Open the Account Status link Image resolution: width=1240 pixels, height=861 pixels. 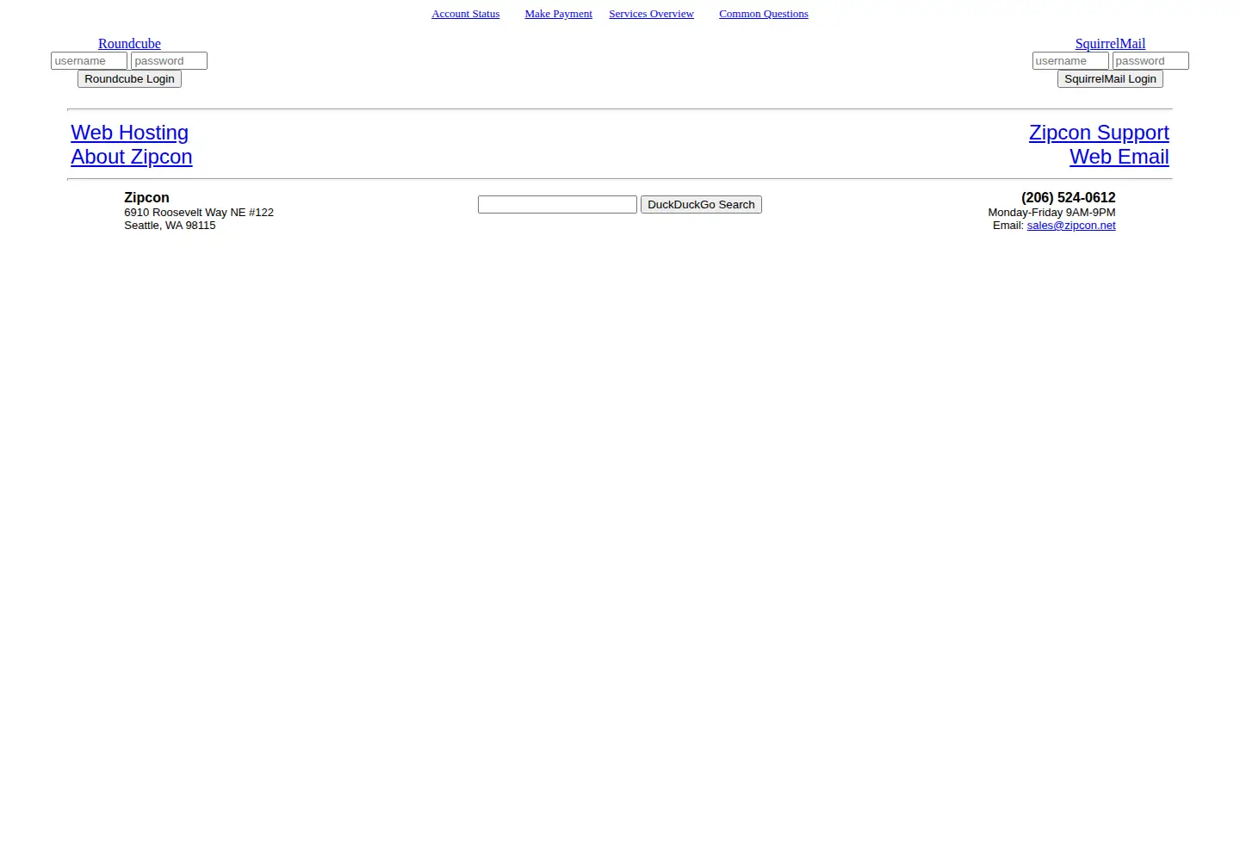coord(465,14)
